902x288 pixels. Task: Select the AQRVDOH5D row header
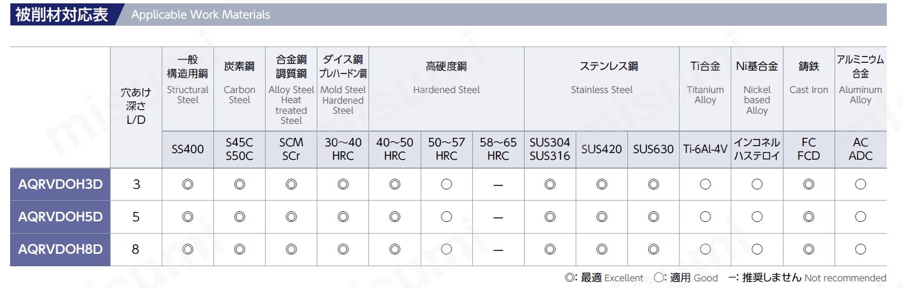60,217
